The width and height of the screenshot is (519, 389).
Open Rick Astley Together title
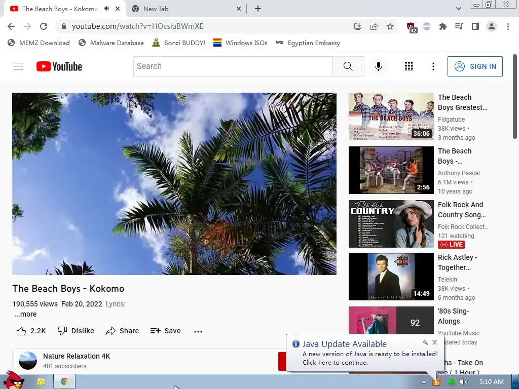coord(457,262)
